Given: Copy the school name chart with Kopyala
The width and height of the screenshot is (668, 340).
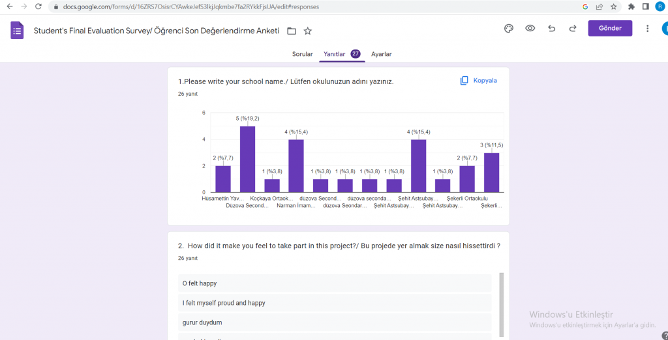Looking at the screenshot, I should tap(478, 81).
